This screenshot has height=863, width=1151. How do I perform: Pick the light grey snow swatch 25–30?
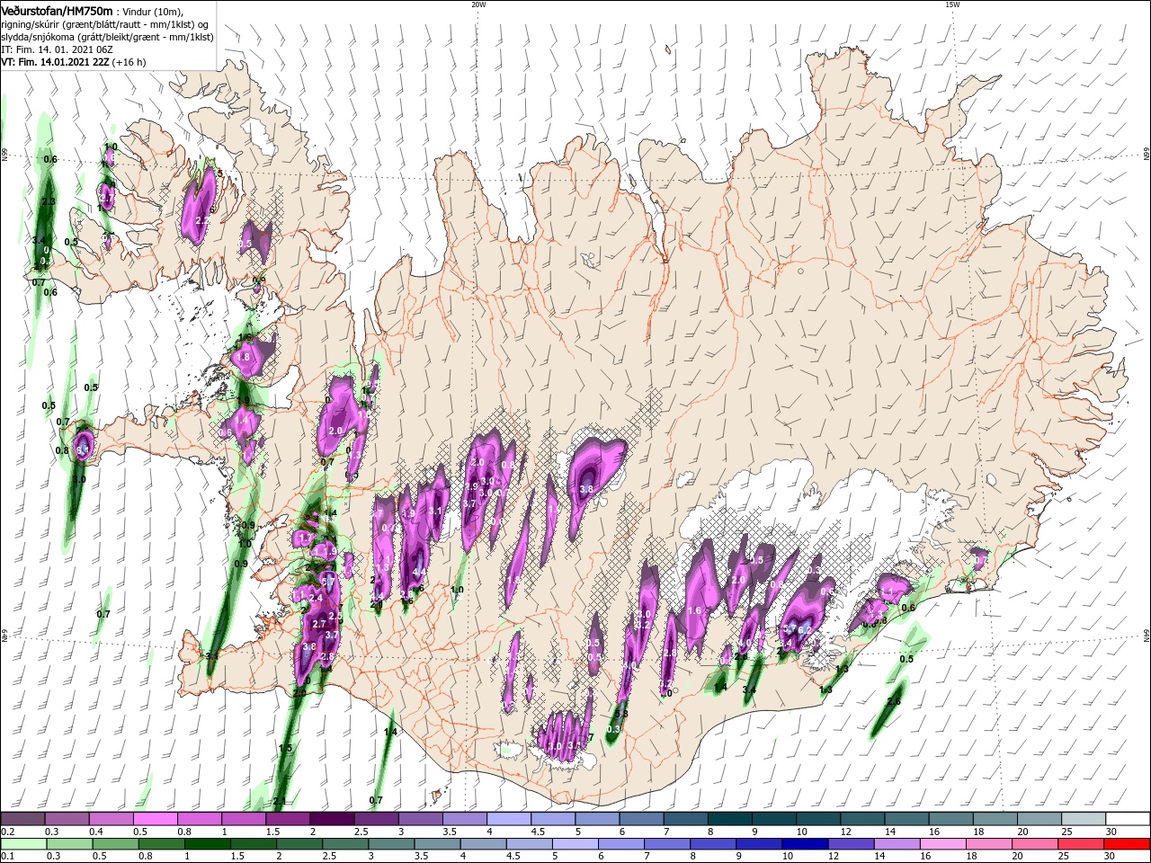1084,819
